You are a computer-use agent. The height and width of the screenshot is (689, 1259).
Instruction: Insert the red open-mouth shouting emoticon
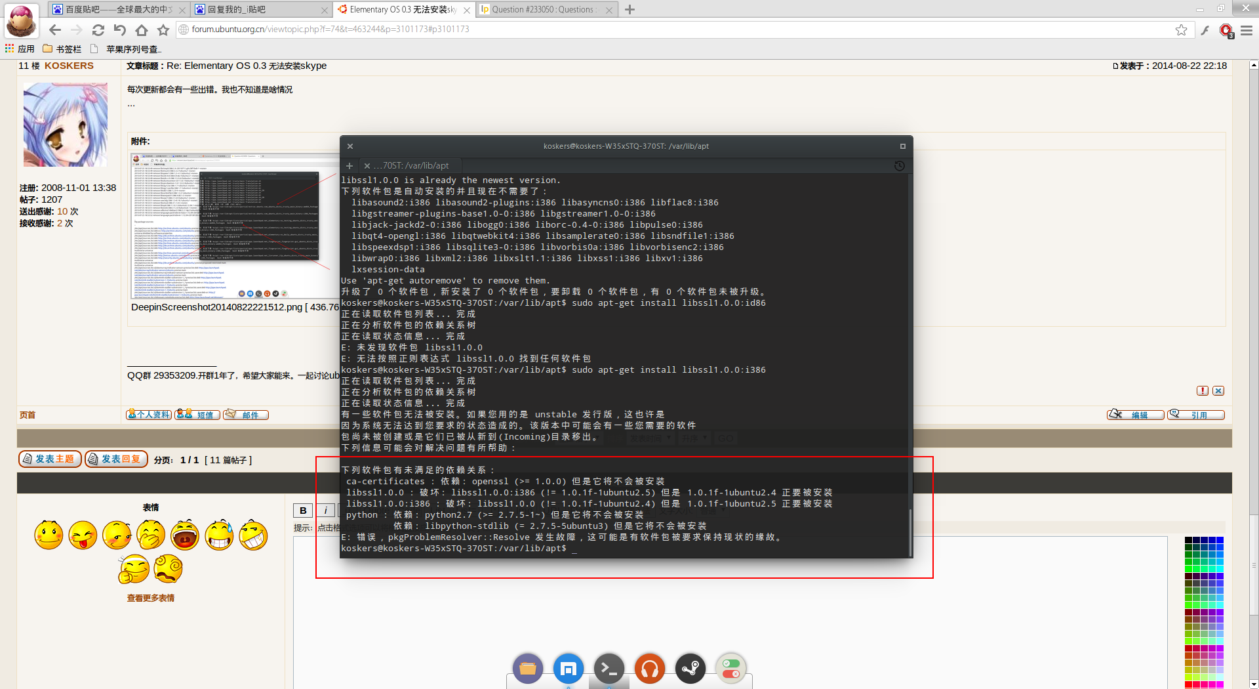185,535
